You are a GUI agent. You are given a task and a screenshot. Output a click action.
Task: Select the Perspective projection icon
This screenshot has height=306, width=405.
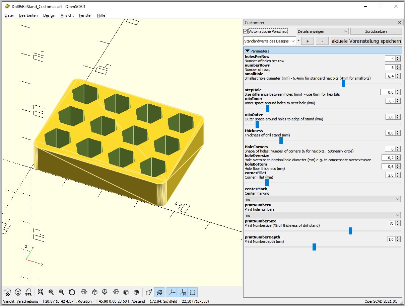pyautogui.click(x=149, y=292)
